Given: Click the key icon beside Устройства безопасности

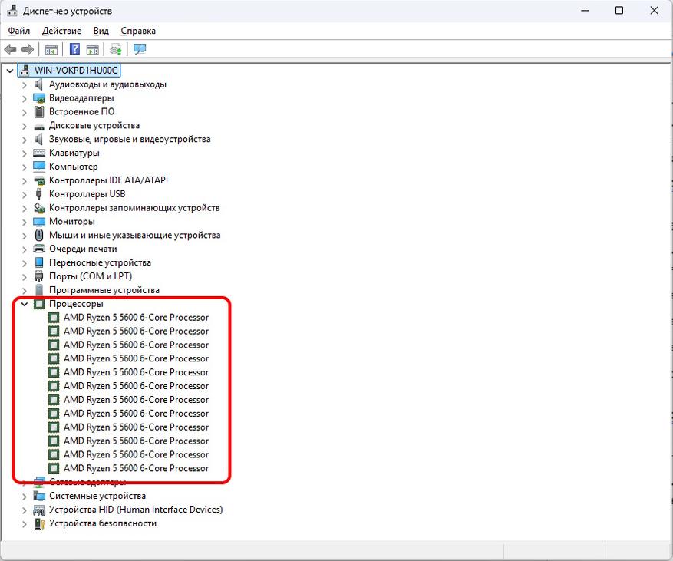Looking at the screenshot, I should point(39,523).
